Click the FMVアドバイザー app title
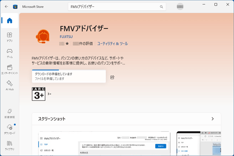 point(84,28)
